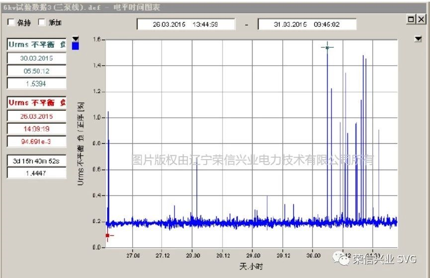Open the dropdown arrow above the blue swatch
Viewport: 430px width, 278px height.
75,38
